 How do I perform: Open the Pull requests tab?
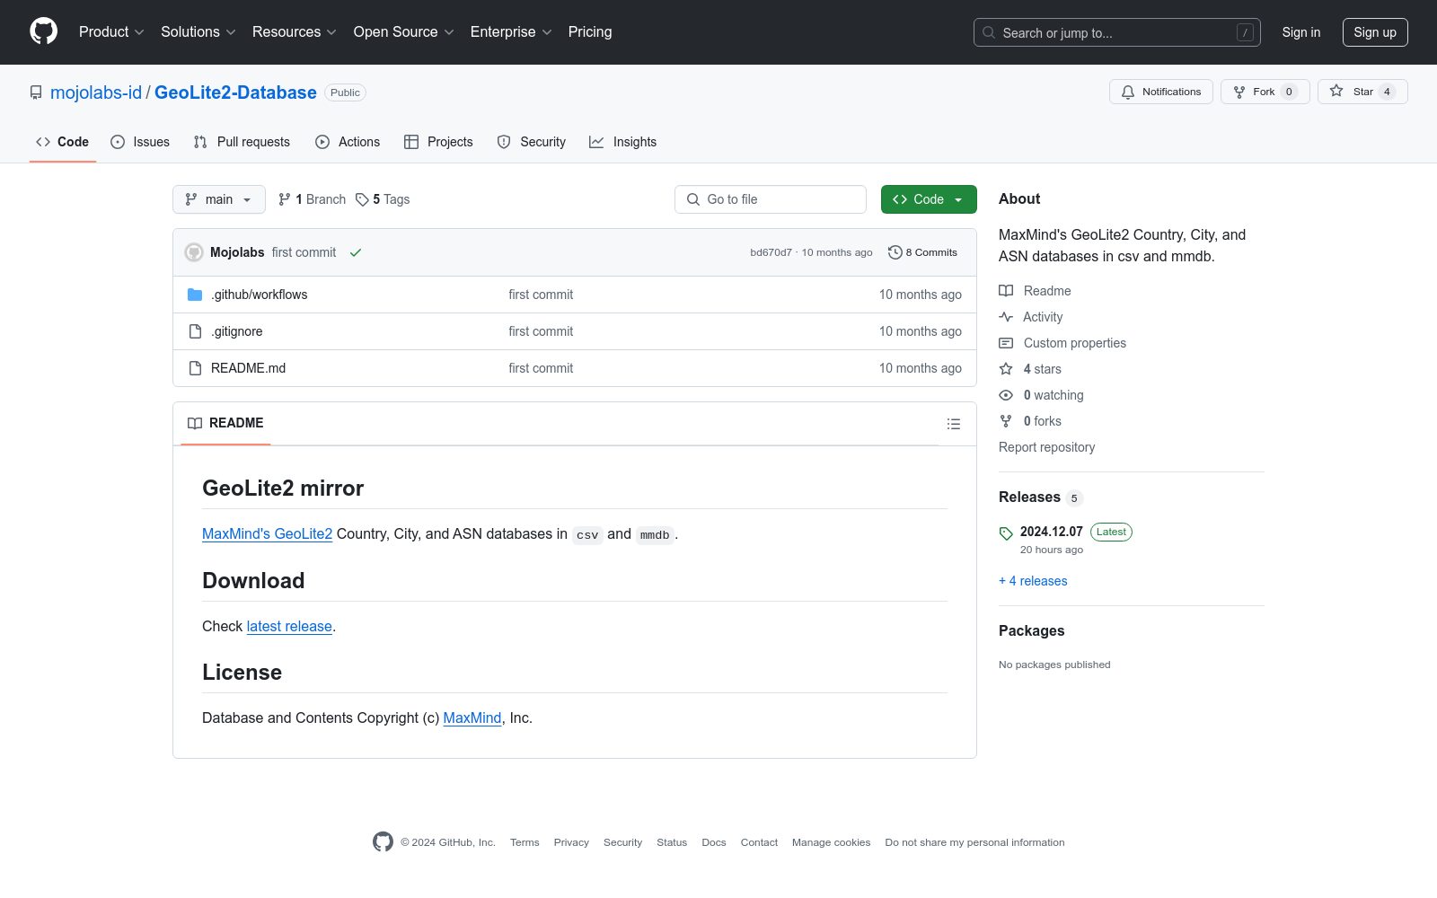point(242,142)
